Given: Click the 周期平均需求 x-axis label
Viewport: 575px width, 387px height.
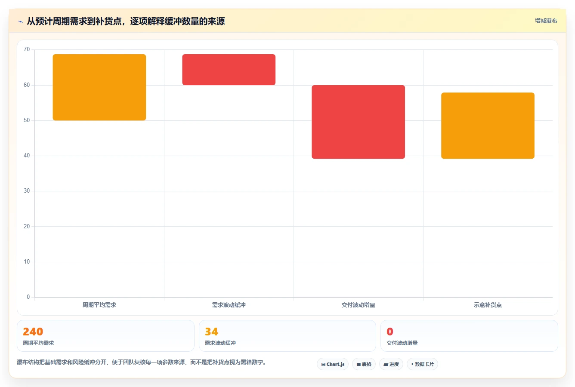Looking at the screenshot, I should point(99,305).
